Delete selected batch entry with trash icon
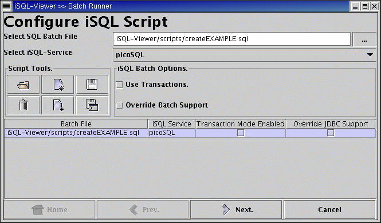Viewport: 381px width, 223px height. pos(23,105)
